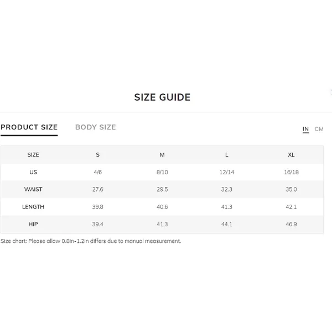Click the SIZE GUIDE heading
This screenshot has height=332, width=332.
click(x=162, y=97)
